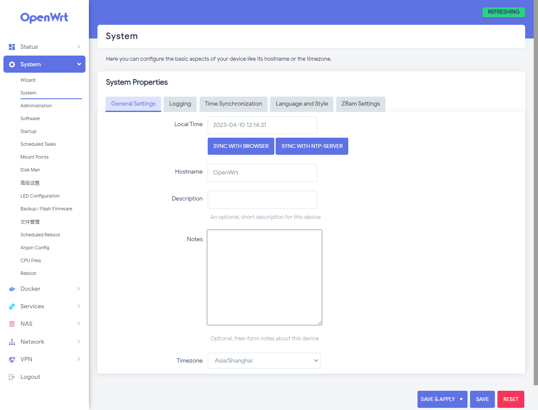
Task: Expand the Network menu chevron
Action: pos(79,342)
